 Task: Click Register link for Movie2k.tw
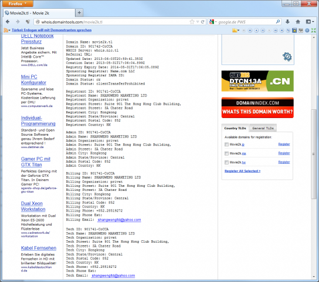tap(284, 162)
